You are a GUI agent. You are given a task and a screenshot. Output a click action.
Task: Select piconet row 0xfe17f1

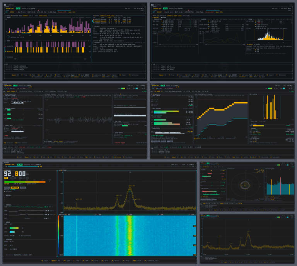coord(112,19)
